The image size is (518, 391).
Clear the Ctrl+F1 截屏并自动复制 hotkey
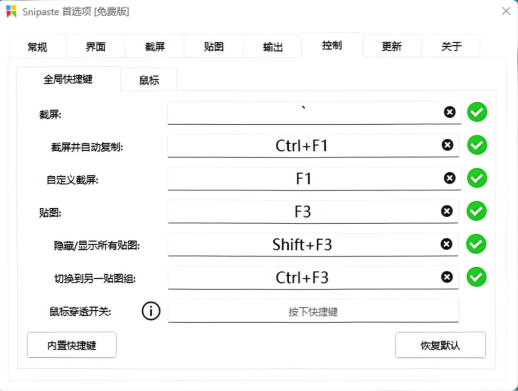click(x=448, y=145)
